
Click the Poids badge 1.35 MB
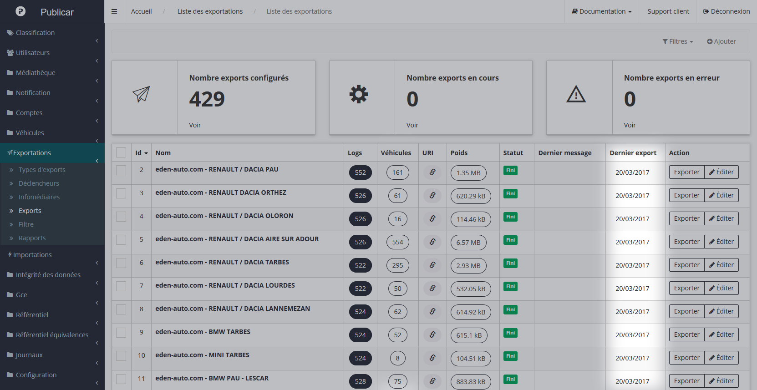468,173
